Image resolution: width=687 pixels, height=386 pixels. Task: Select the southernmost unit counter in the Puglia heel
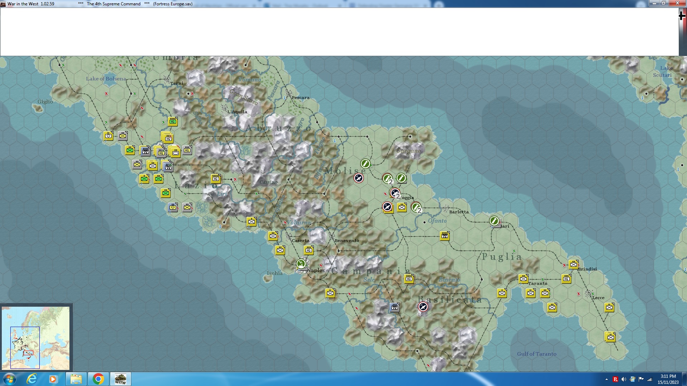(610, 337)
